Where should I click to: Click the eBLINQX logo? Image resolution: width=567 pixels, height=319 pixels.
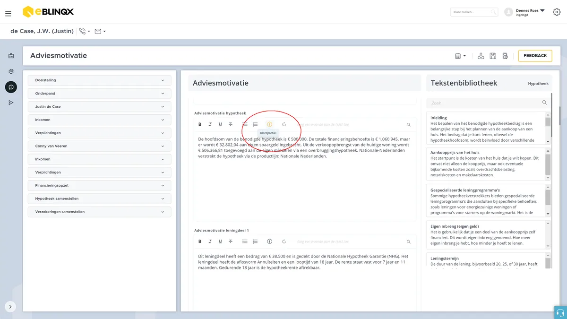[x=48, y=12]
